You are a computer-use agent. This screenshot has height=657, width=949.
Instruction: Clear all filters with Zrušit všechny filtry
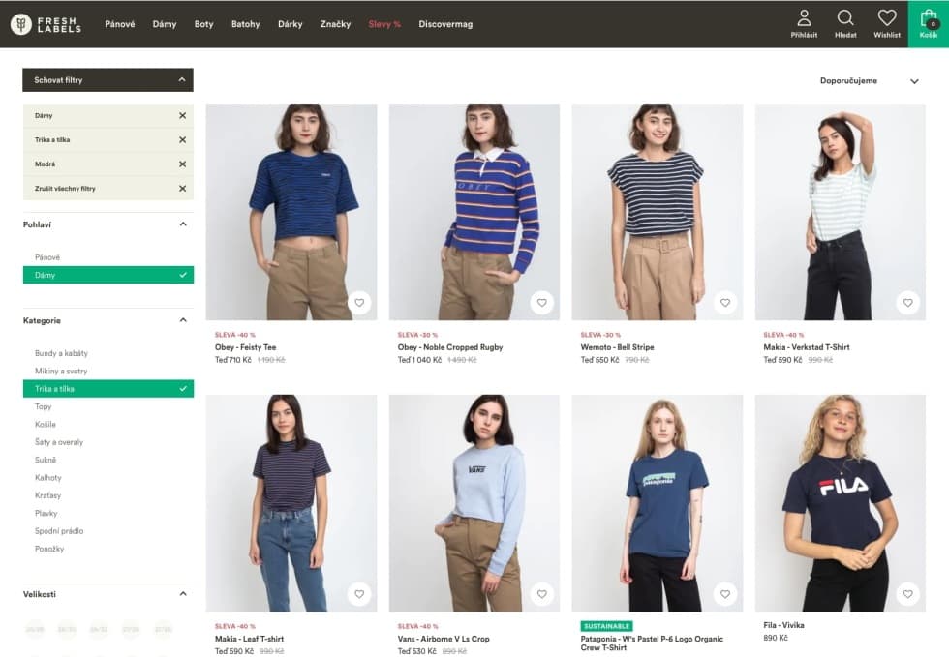click(108, 188)
